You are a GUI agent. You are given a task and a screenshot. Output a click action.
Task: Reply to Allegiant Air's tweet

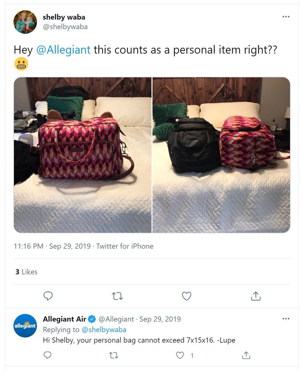pyautogui.click(x=47, y=355)
